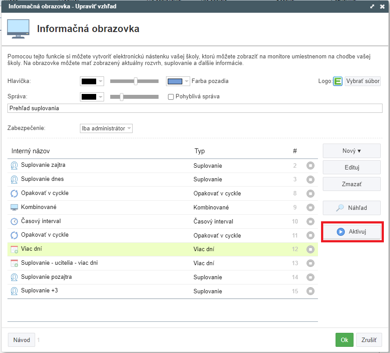Open the Návod help button
This screenshot has width=390, height=353.
pos(22,340)
